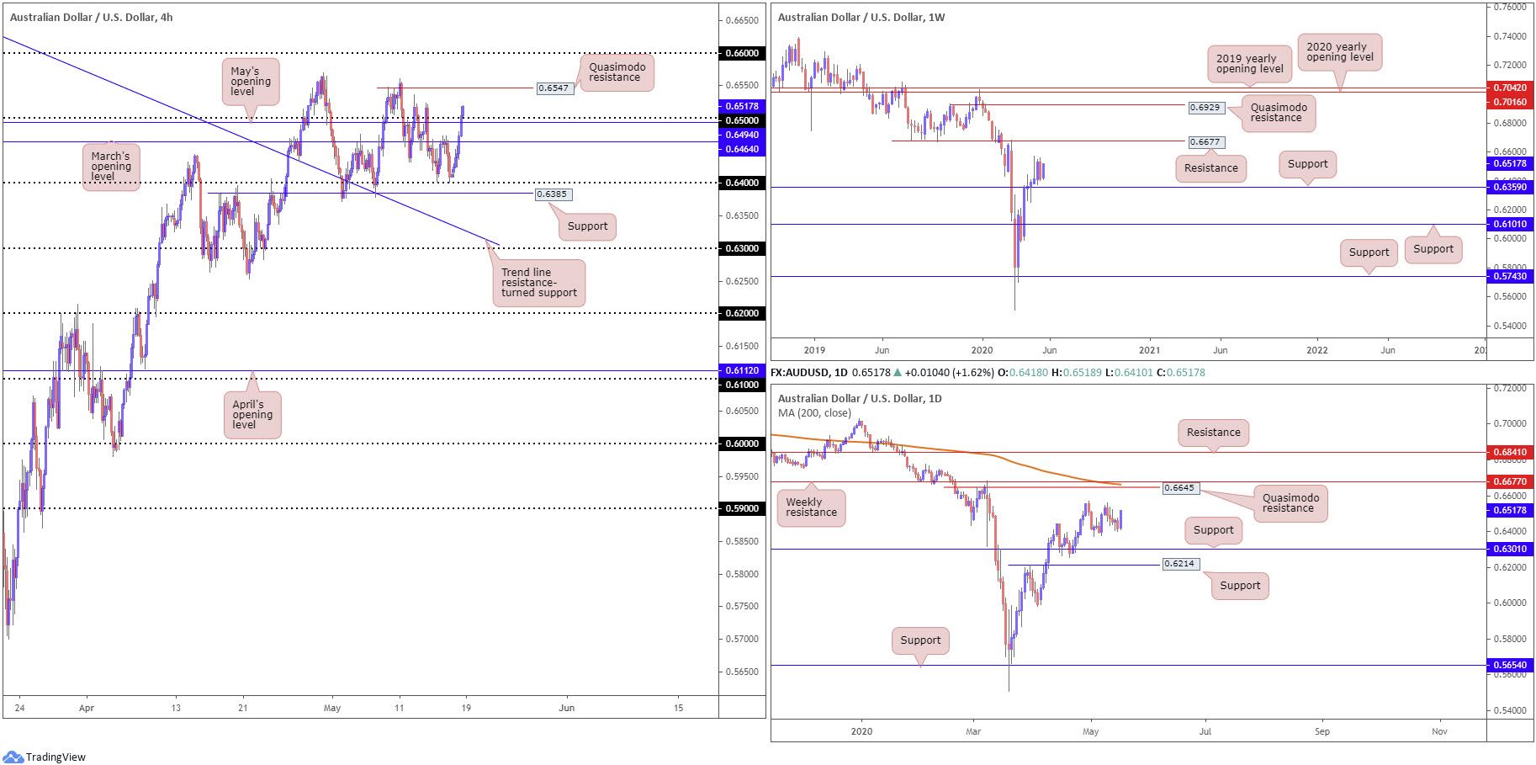This screenshot has height=765, width=1536.
Task: Select the 0.61000 price label
Action: click(x=742, y=385)
